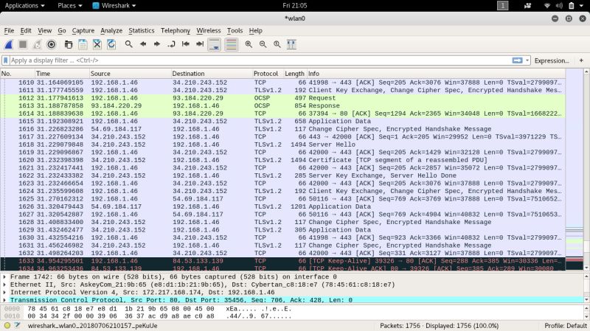Open display filter history dropdown
The image size is (590, 331).
(527, 60)
